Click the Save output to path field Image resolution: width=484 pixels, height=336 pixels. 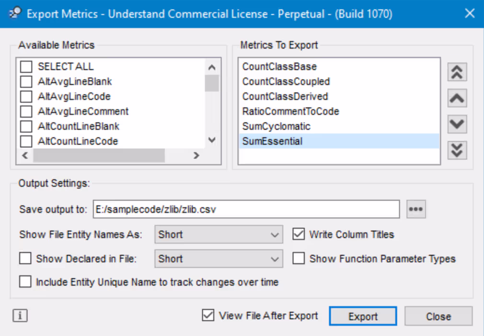pyautogui.click(x=246, y=209)
